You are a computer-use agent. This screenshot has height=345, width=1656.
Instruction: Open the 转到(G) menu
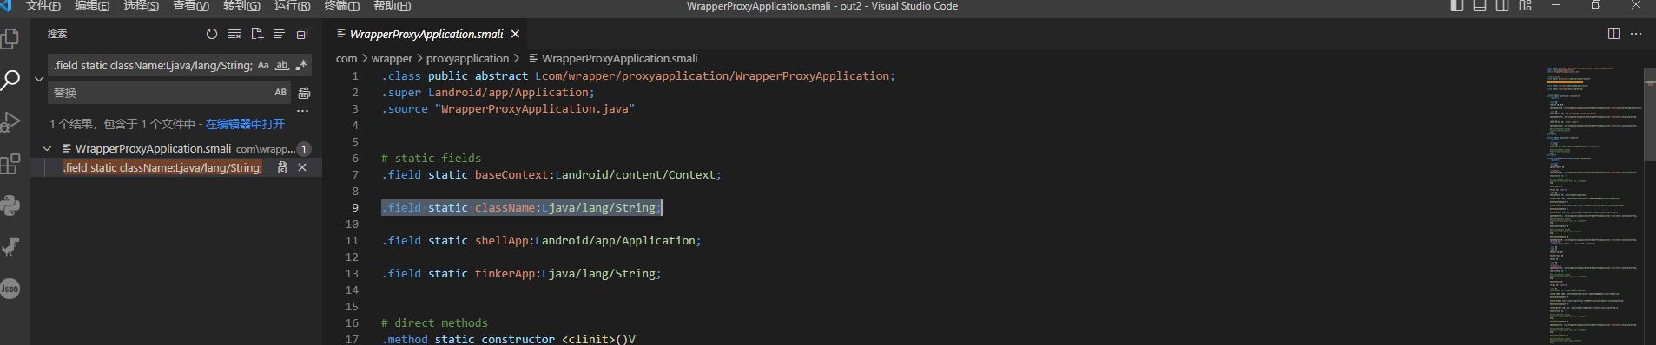(241, 6)
